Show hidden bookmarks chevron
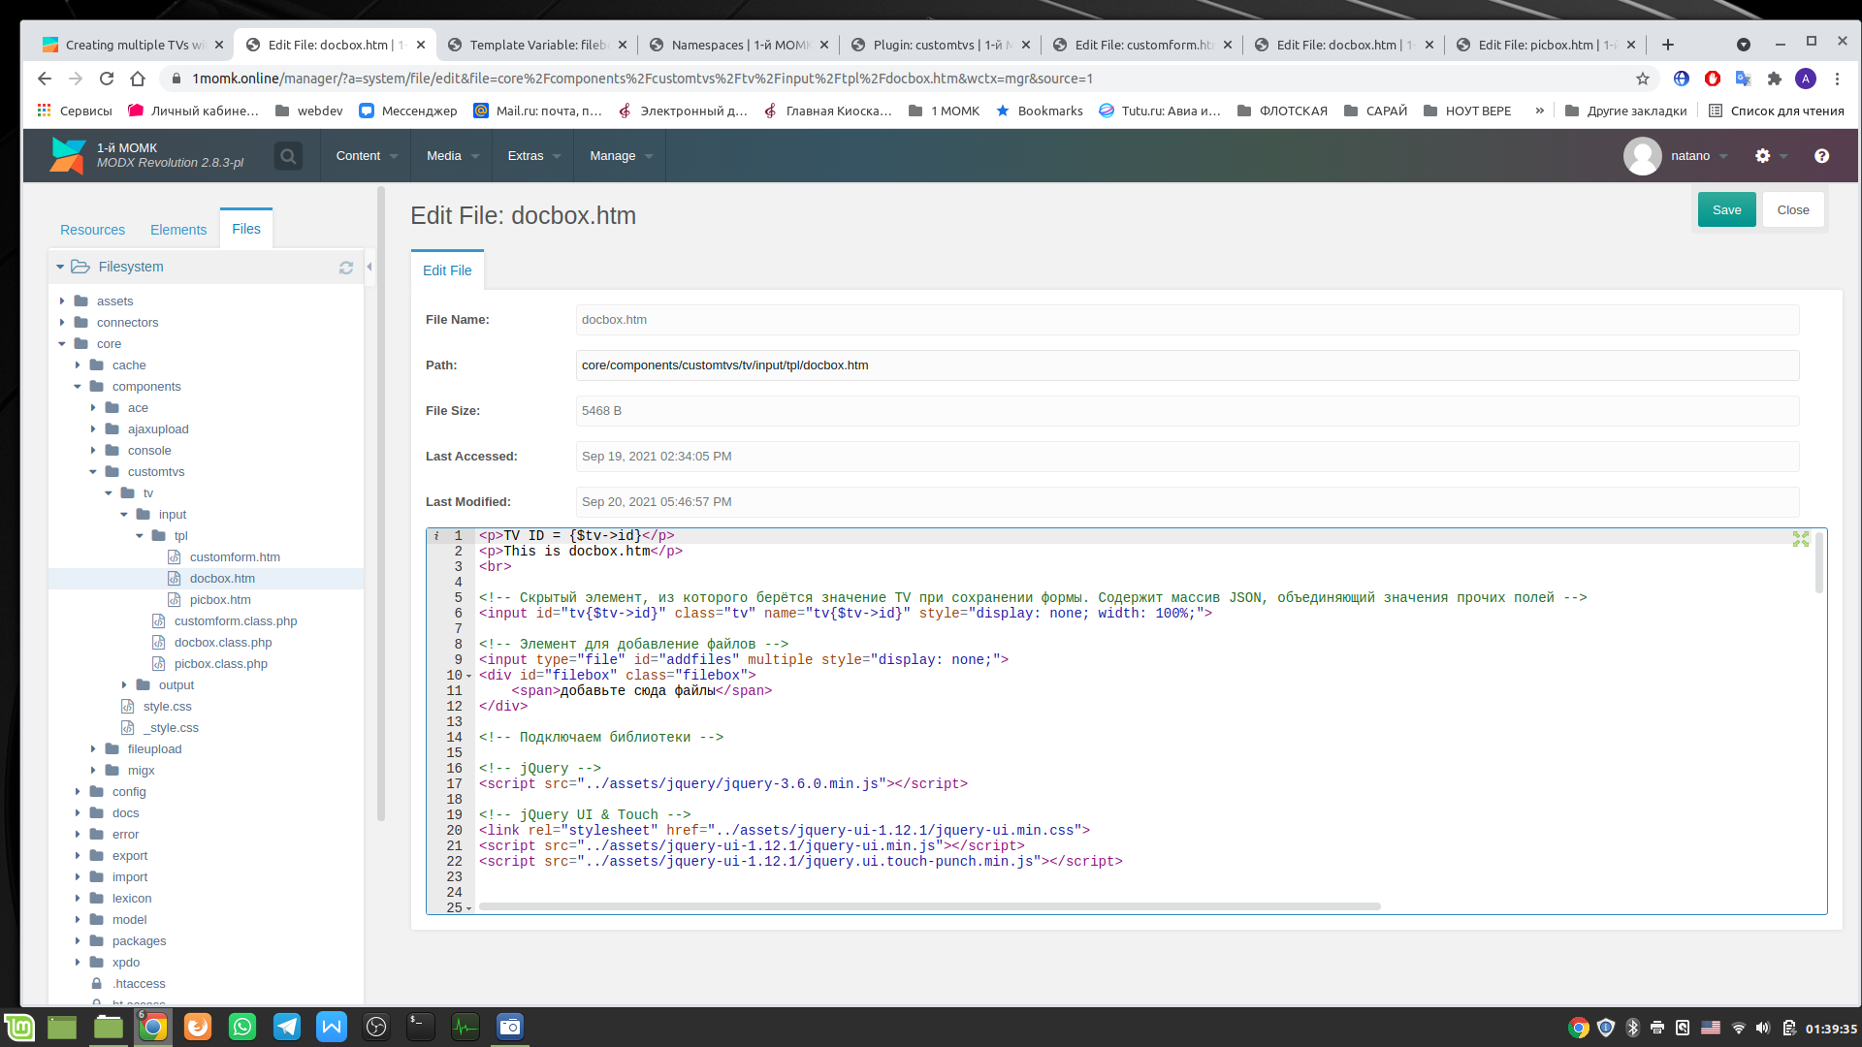1862x1047 pixels. coord(1539,111)
